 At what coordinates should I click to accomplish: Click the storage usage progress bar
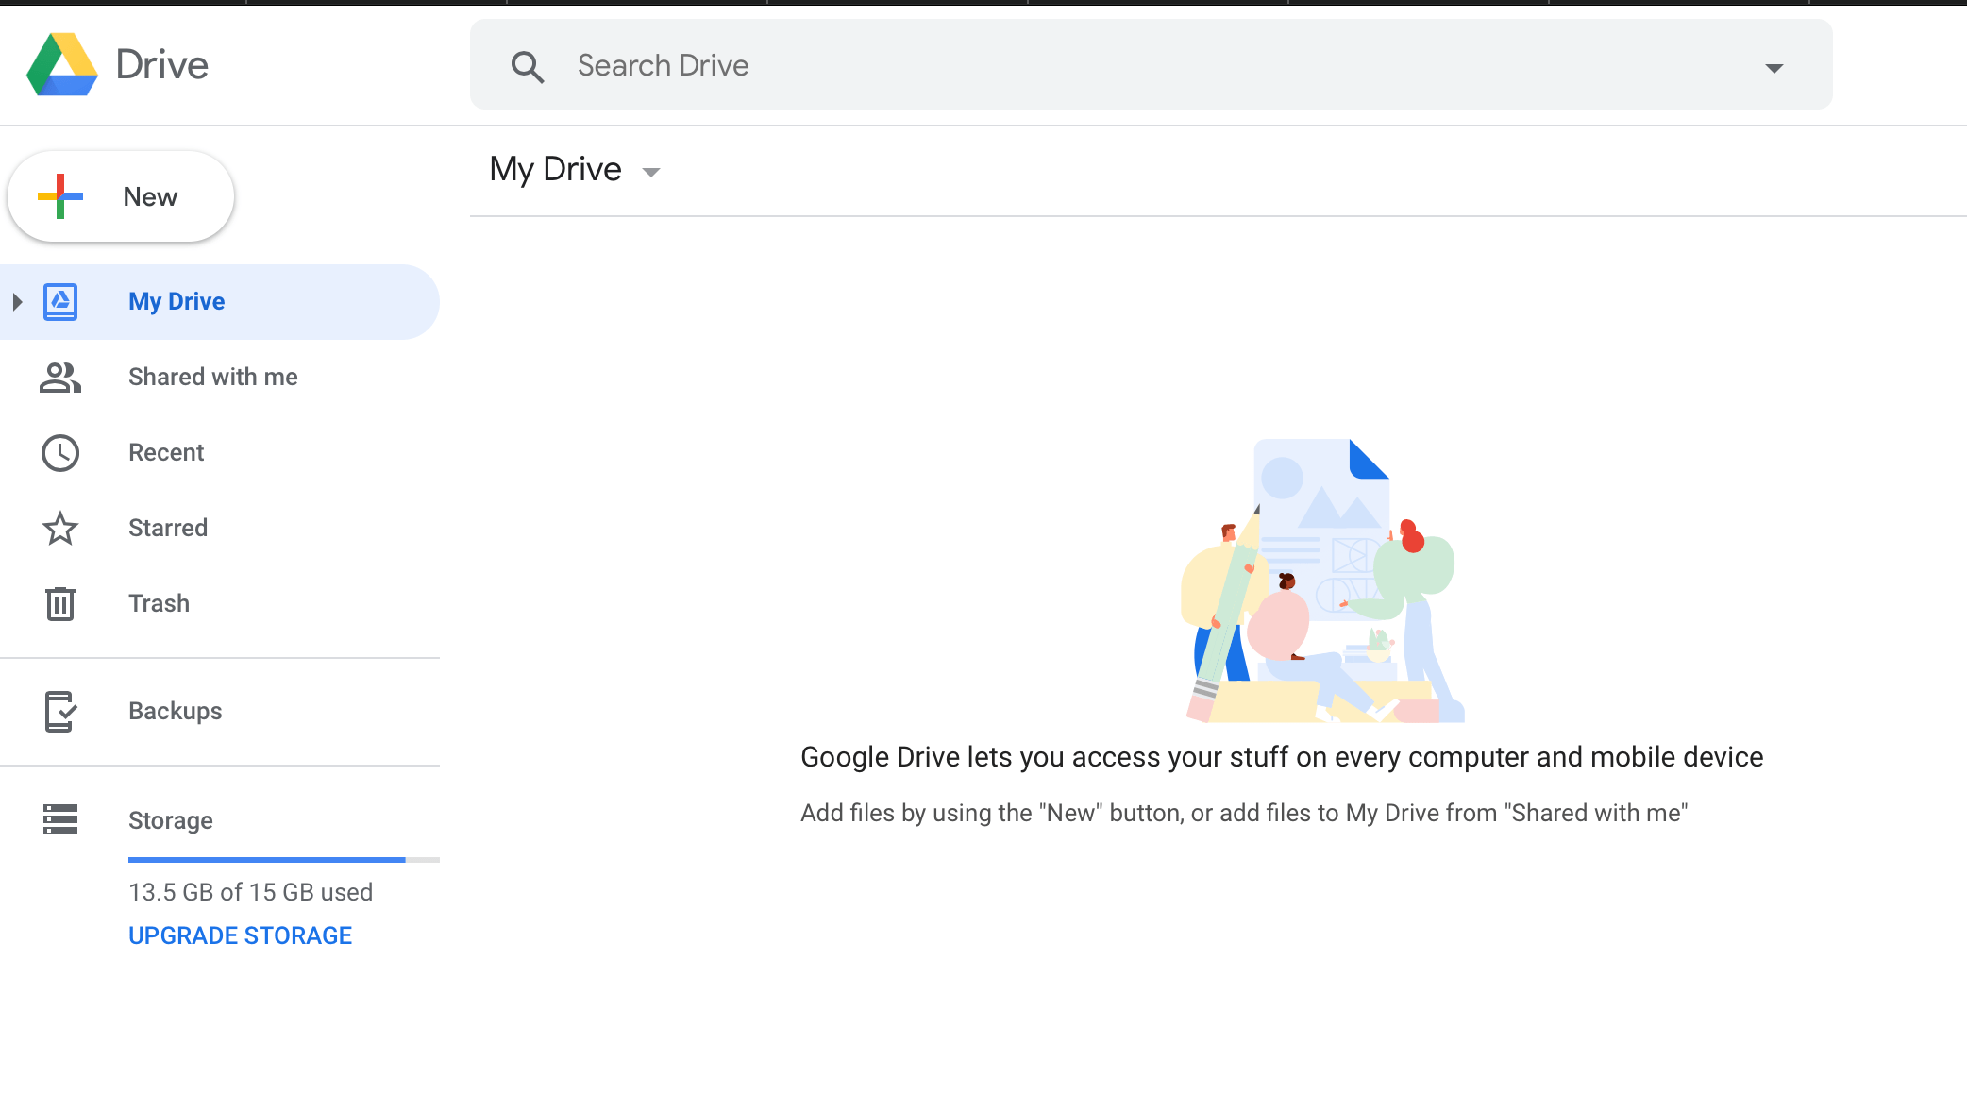point(284,860)
